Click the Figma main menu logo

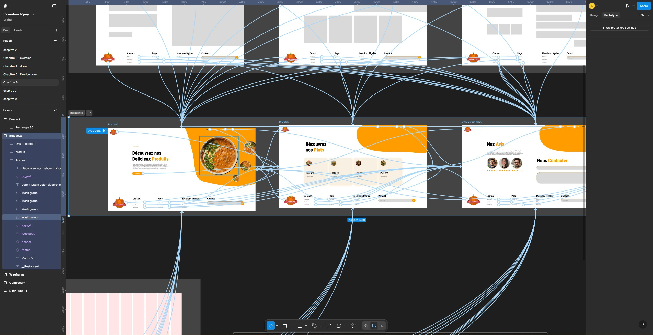point(6,6)
